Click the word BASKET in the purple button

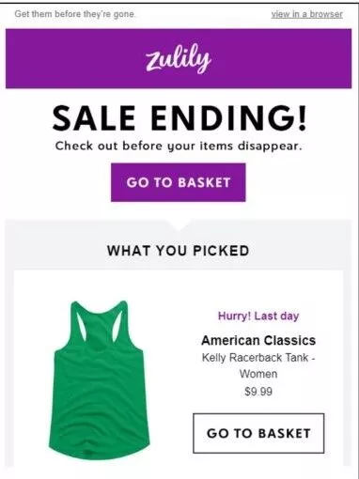point(204,182)
